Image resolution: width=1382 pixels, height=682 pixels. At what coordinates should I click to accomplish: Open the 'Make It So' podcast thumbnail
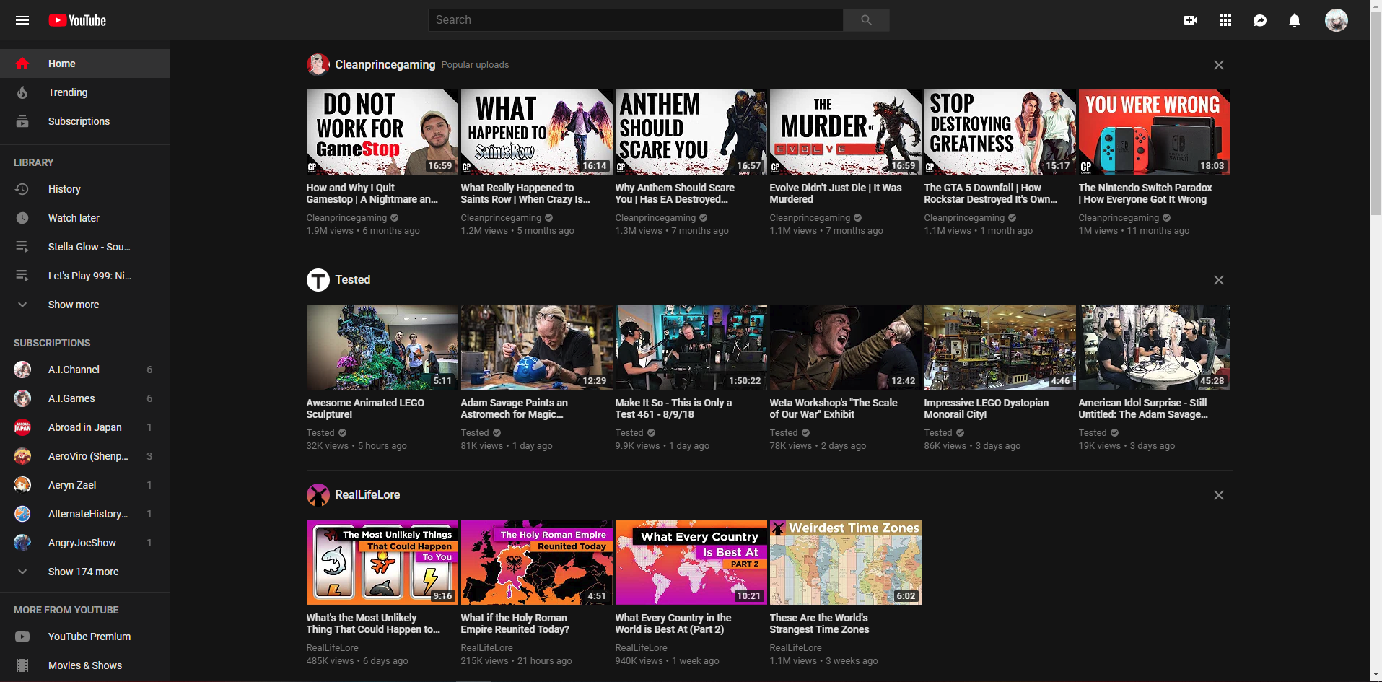(691, 347)
